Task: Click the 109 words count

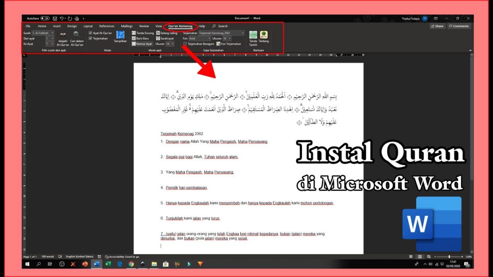Action: point(48,257)
